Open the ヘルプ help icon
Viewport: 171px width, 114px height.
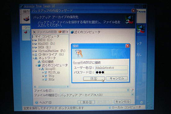37,102
